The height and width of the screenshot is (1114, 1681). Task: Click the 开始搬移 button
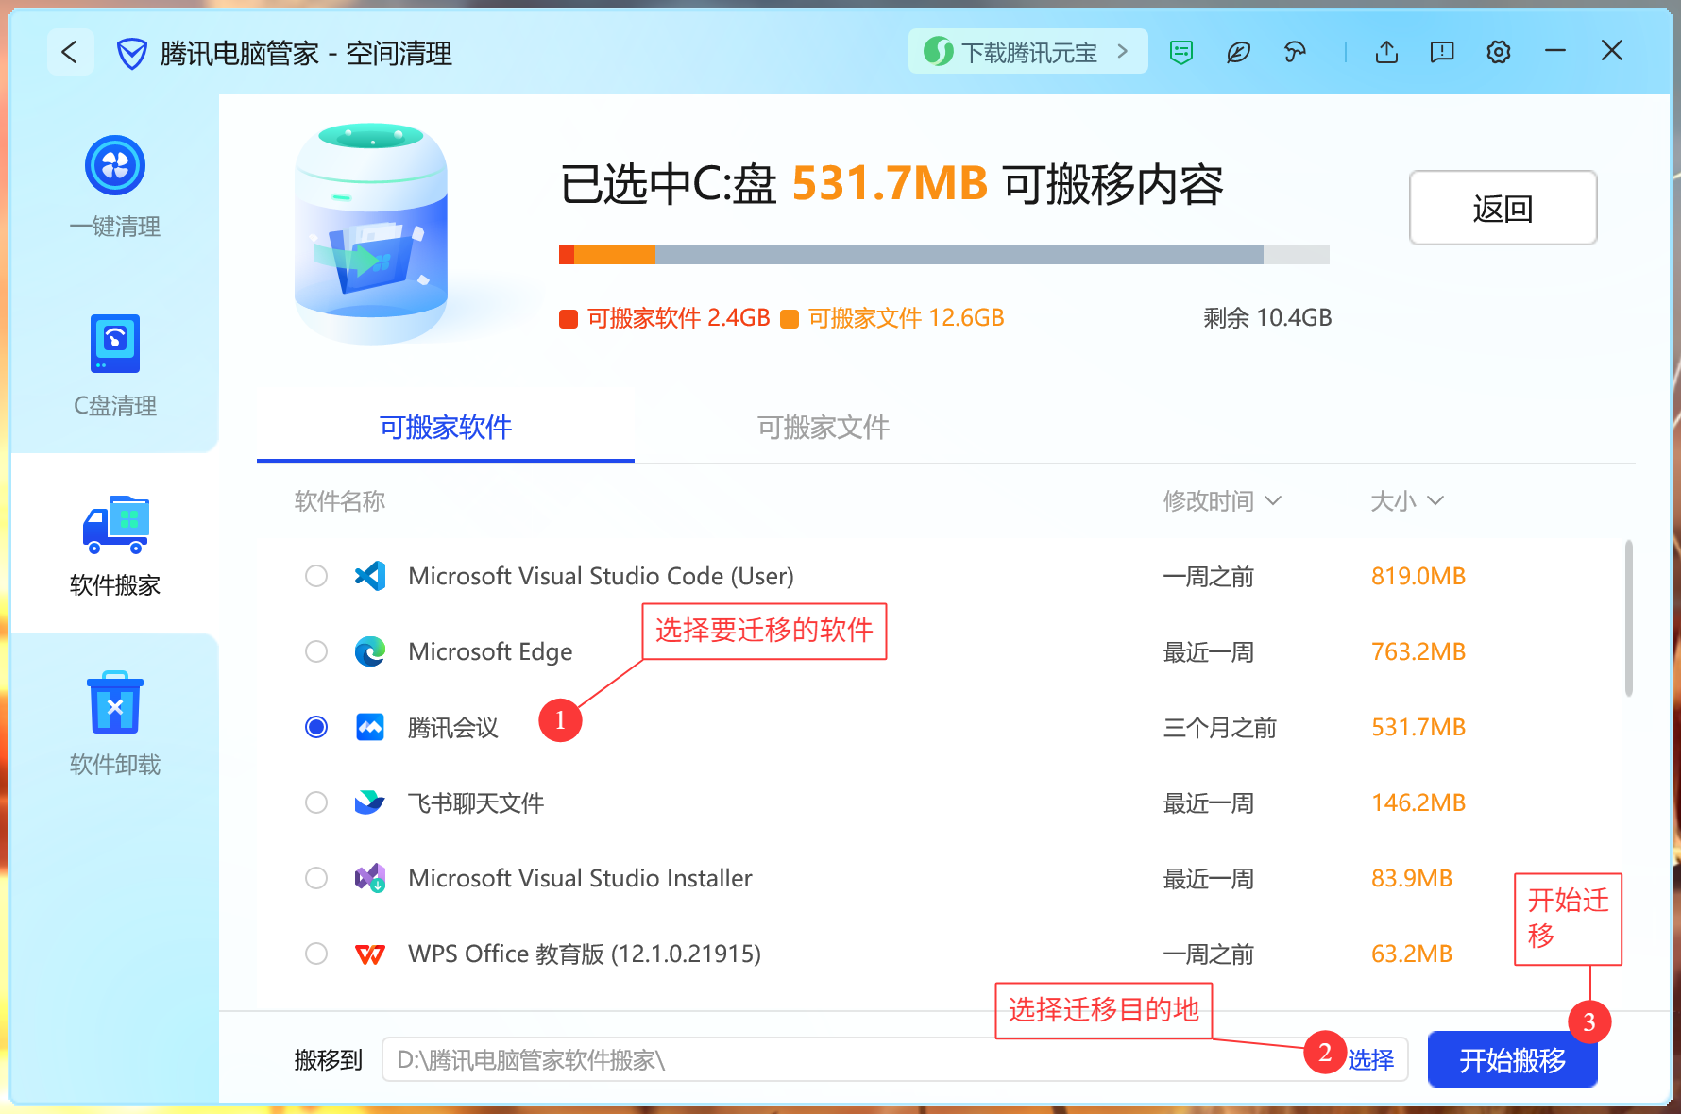1511,1060
